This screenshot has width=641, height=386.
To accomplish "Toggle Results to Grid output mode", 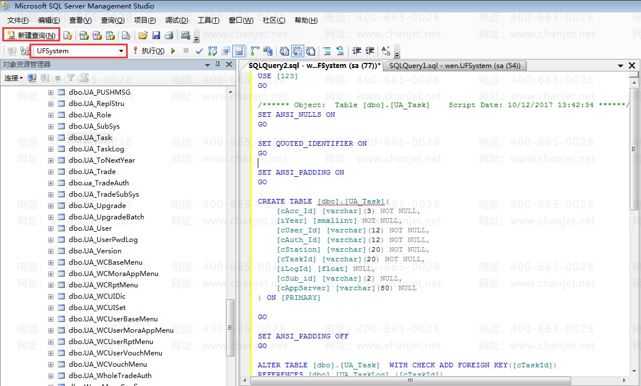I will (297, 51).
